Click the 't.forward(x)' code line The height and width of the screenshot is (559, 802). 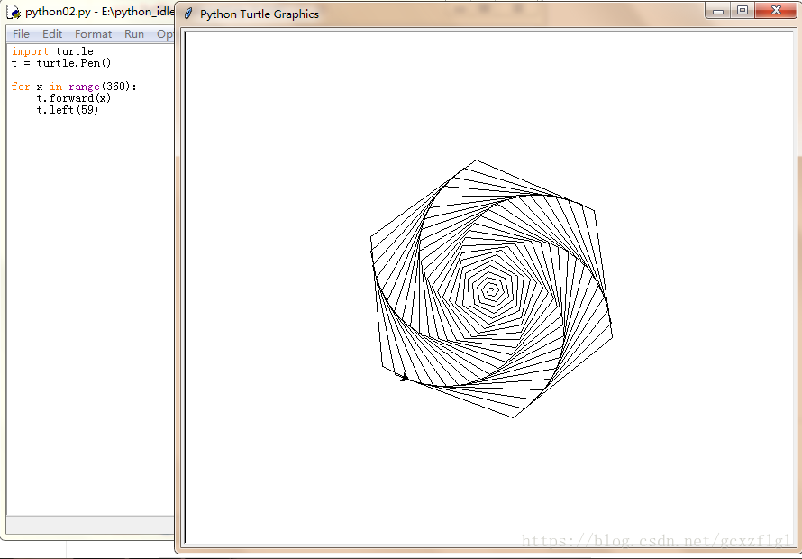coord(74,97)
